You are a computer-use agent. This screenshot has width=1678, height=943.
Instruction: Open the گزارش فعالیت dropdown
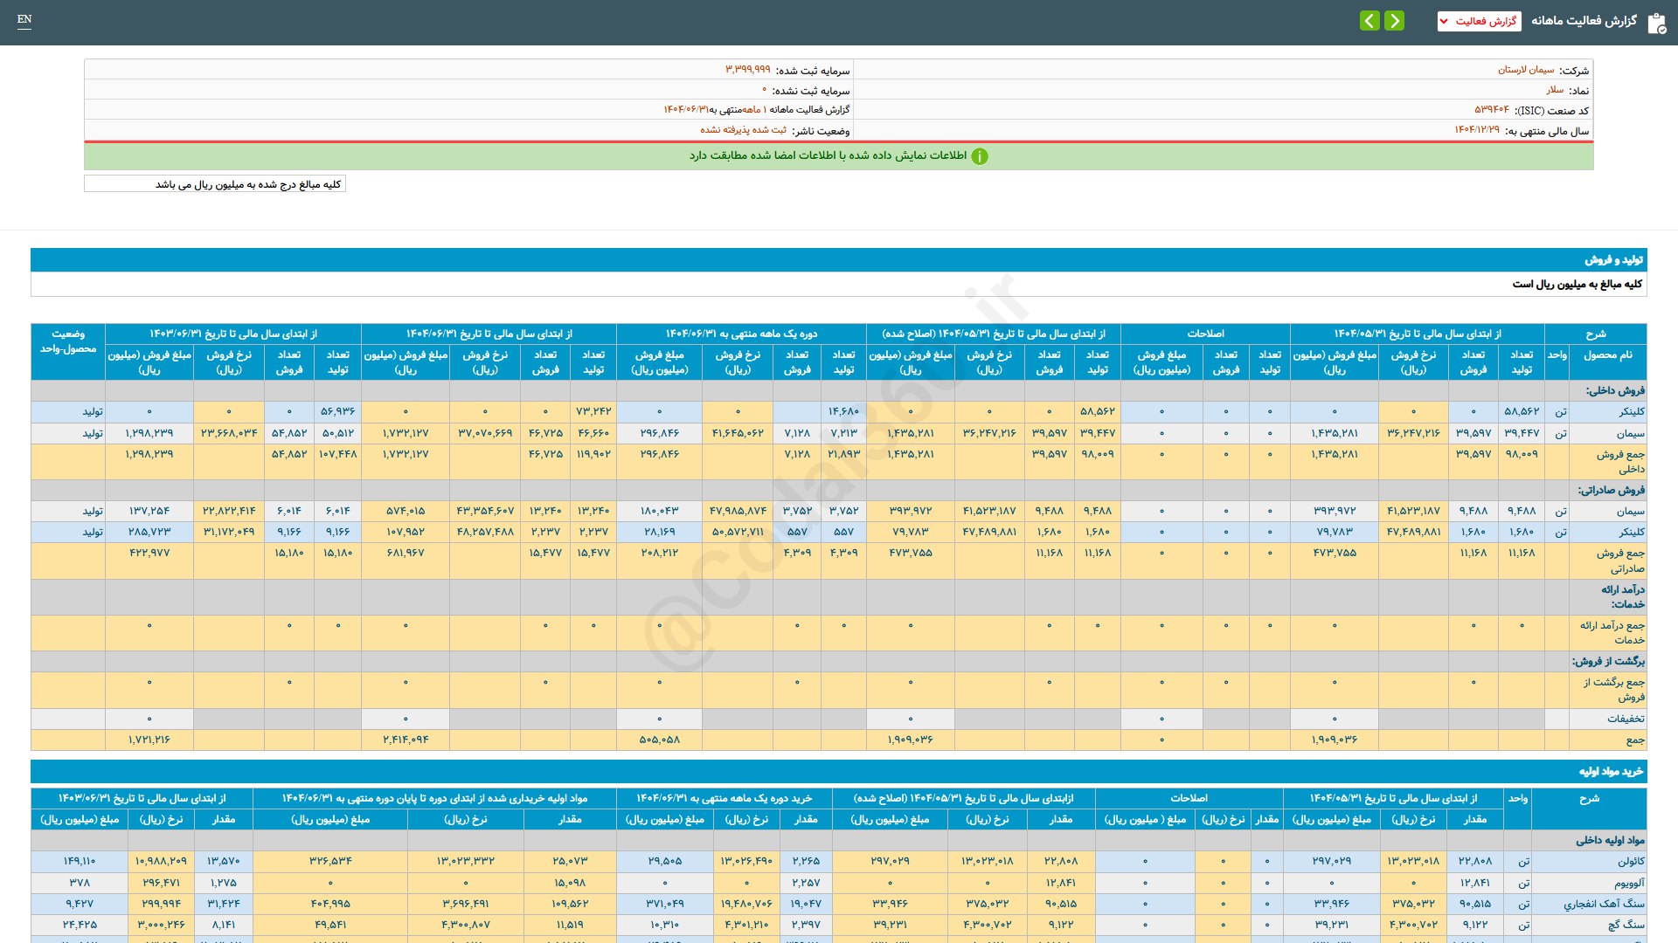click(1479, 21)
